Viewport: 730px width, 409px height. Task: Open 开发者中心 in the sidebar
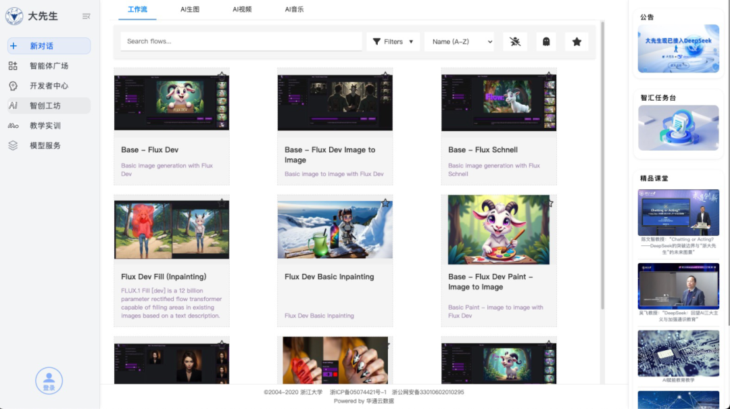(49, 86)
